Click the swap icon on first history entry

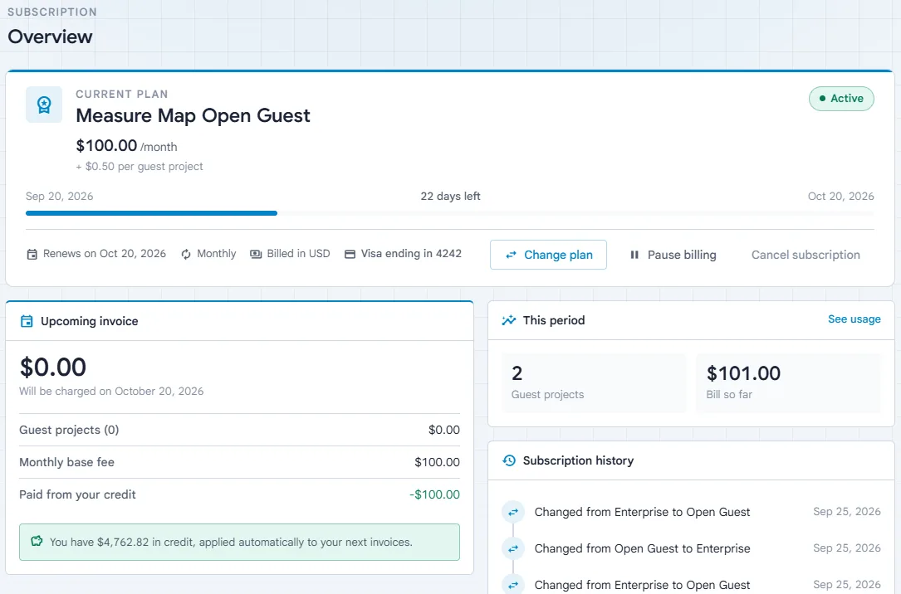(x=513, y=512)
